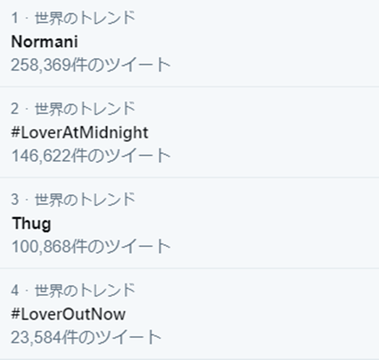This screenshot has height=360, width=379.
Task: Click rank number 2 of trends list
Action: click(x=15, y=109)
